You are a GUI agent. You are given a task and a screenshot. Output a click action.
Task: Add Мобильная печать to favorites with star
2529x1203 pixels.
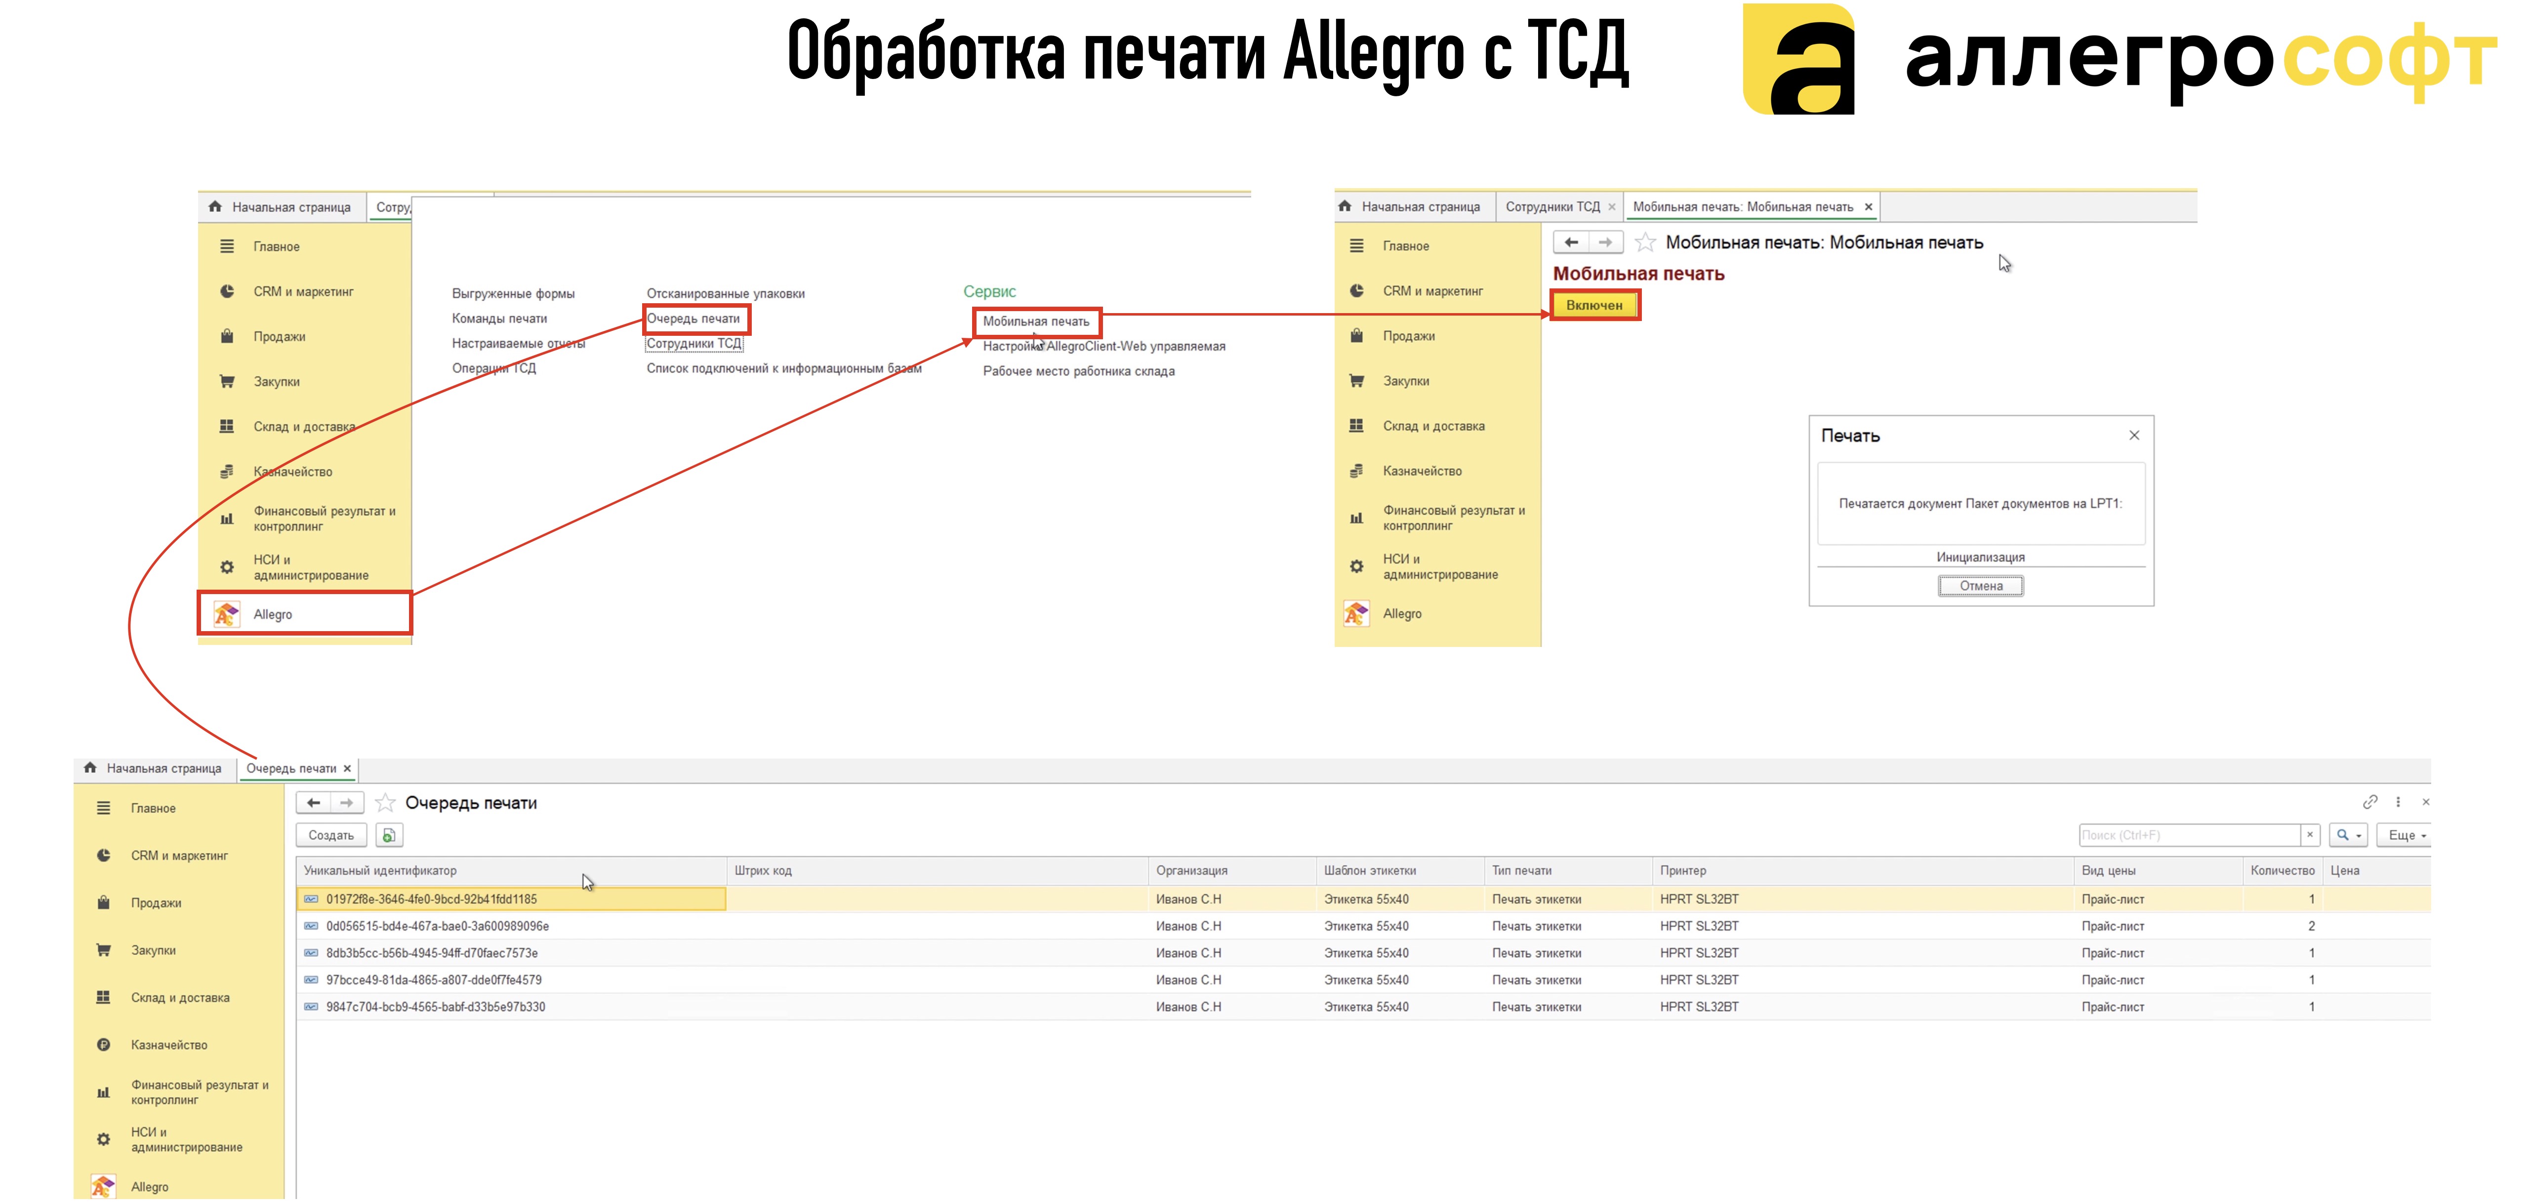[1645, 242]
